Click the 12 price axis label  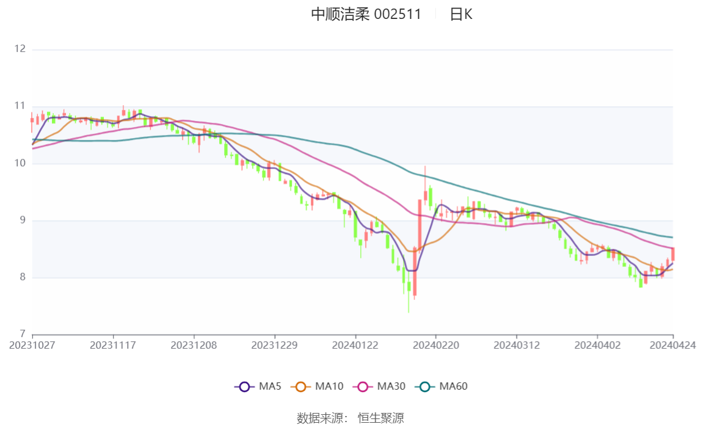point(20,49)
